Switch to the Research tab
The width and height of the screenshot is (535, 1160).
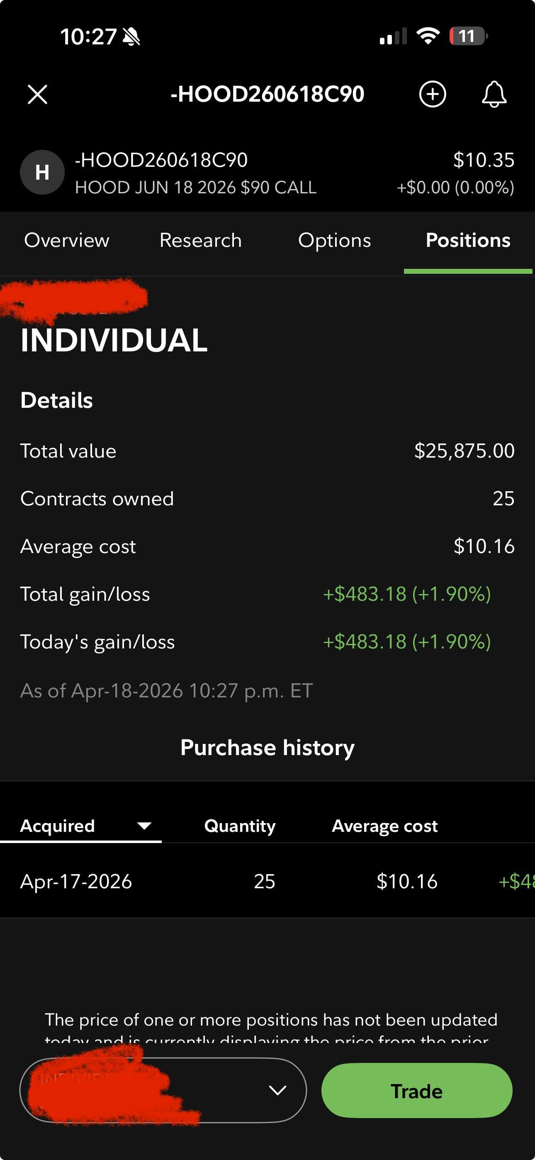coord(200,241)
